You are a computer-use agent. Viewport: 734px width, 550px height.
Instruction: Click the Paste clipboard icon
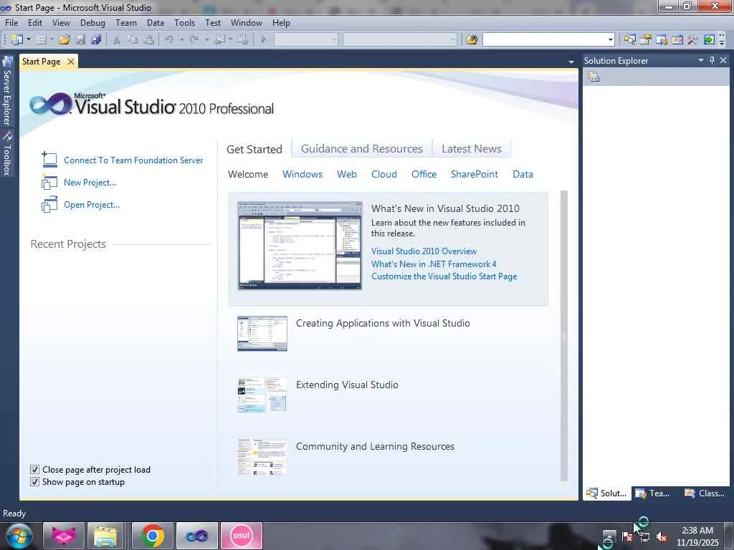[148, 40]
